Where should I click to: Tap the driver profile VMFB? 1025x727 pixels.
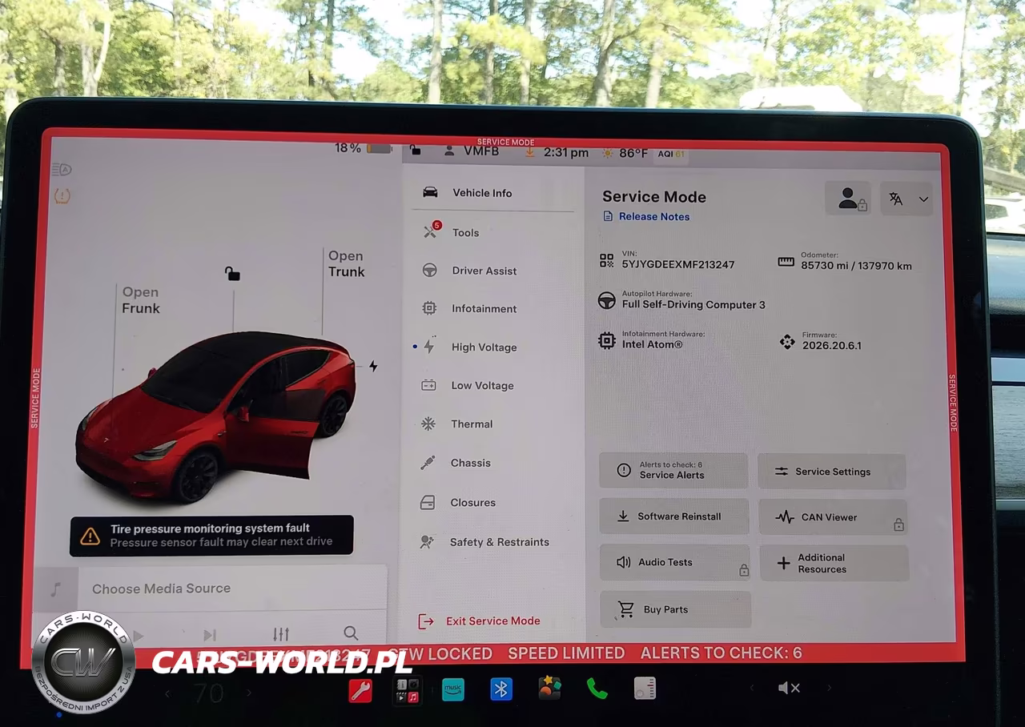472,151
